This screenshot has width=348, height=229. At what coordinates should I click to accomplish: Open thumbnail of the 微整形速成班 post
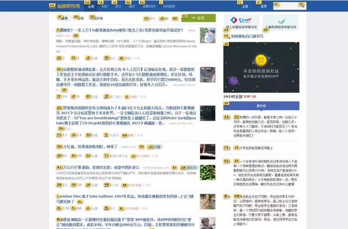[208, 75]
